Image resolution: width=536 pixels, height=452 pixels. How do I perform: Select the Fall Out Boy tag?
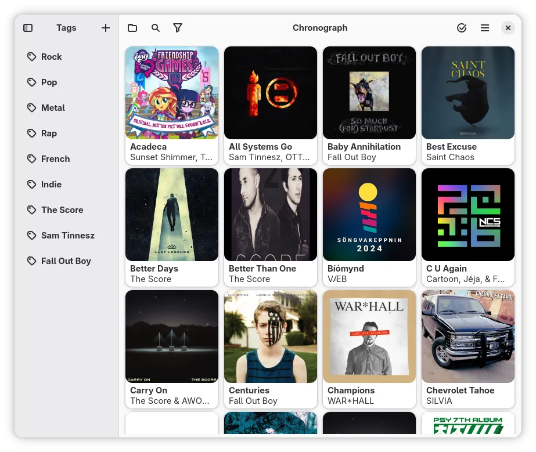[x=67, y=261]
